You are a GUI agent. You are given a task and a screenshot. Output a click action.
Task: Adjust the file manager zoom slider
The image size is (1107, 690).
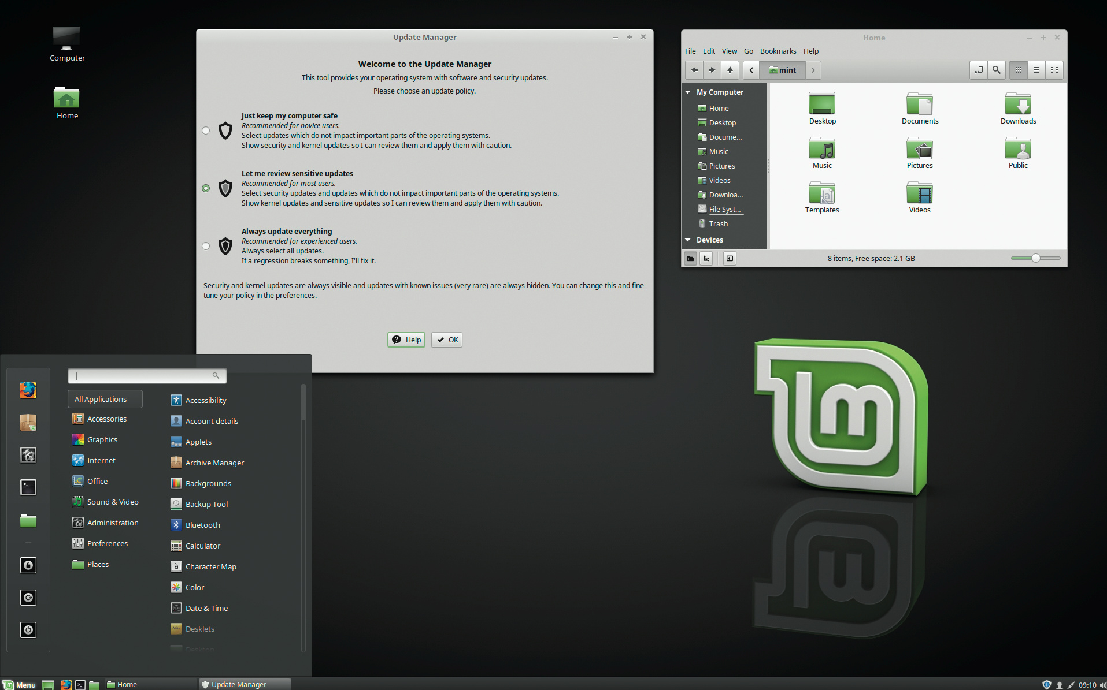(1035, 258)
